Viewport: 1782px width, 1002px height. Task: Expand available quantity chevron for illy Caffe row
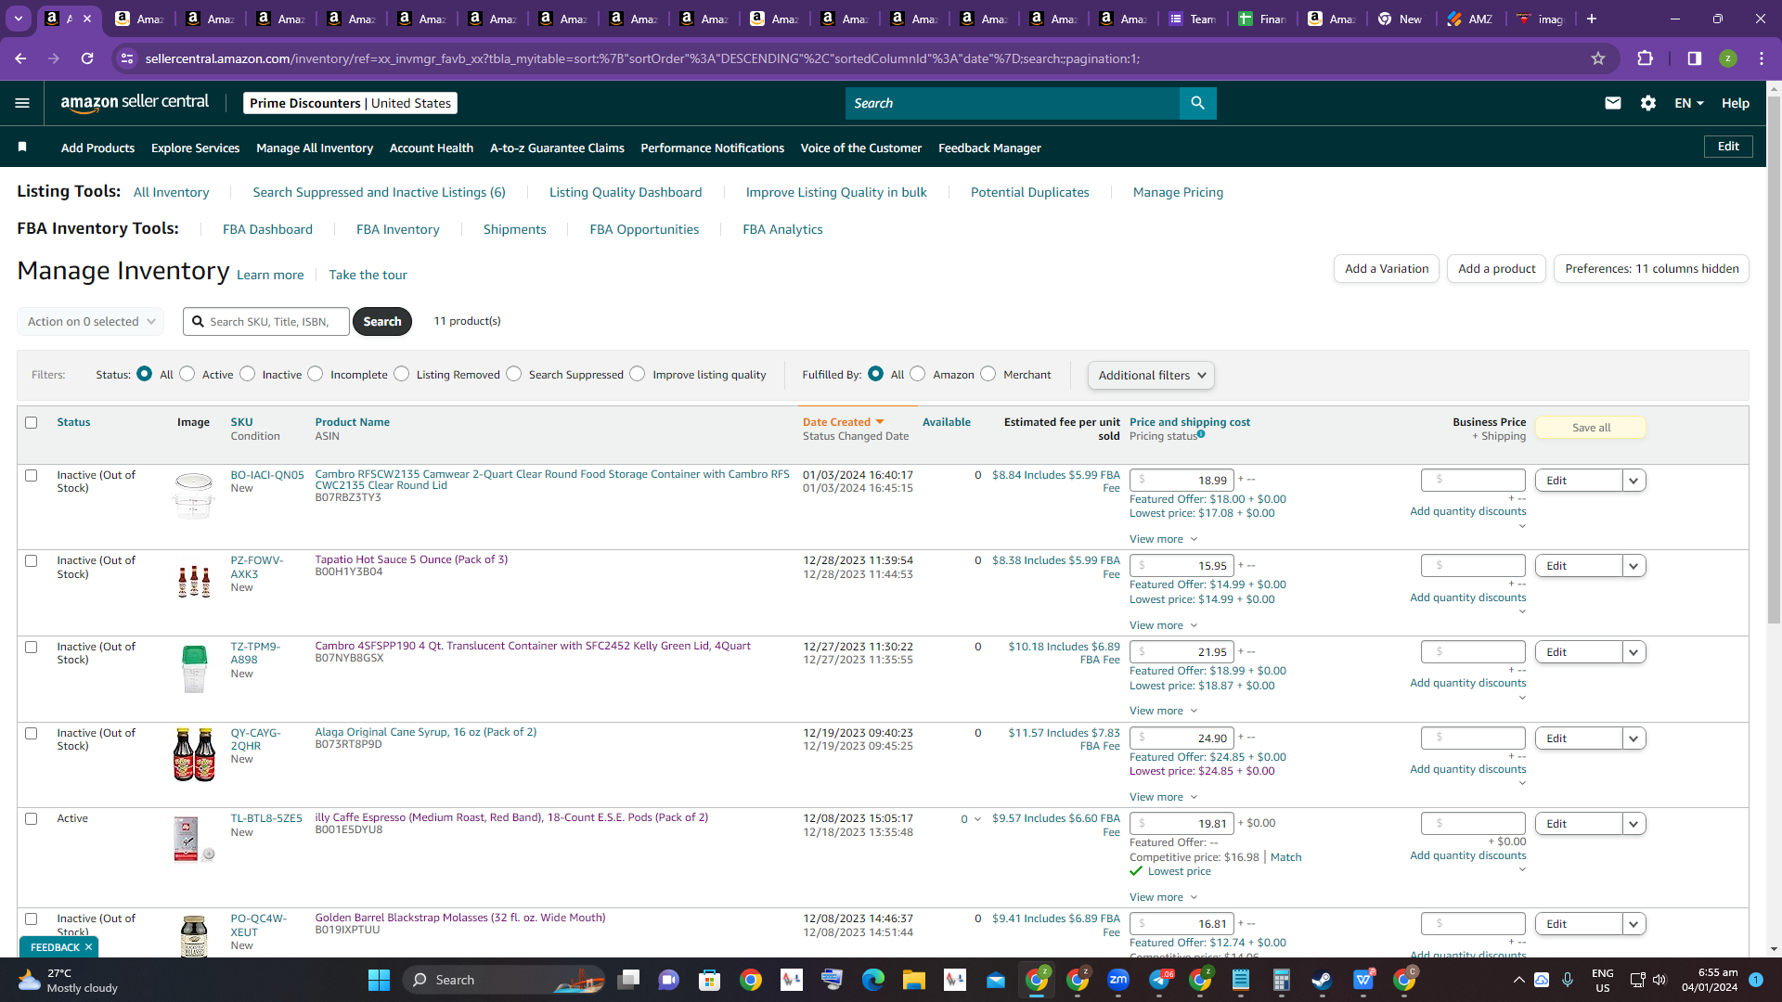(x=977, y=819)
